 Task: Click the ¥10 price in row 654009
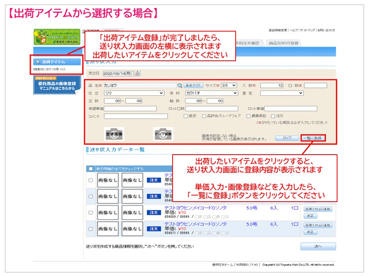pyautogui.click(x=182, y=212)
